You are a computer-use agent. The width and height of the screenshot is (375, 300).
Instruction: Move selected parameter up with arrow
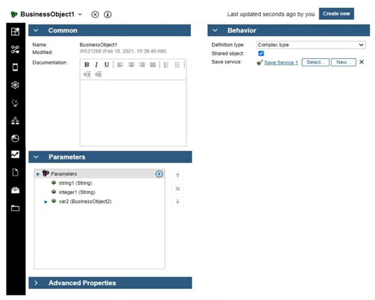(x=178, y=175)
